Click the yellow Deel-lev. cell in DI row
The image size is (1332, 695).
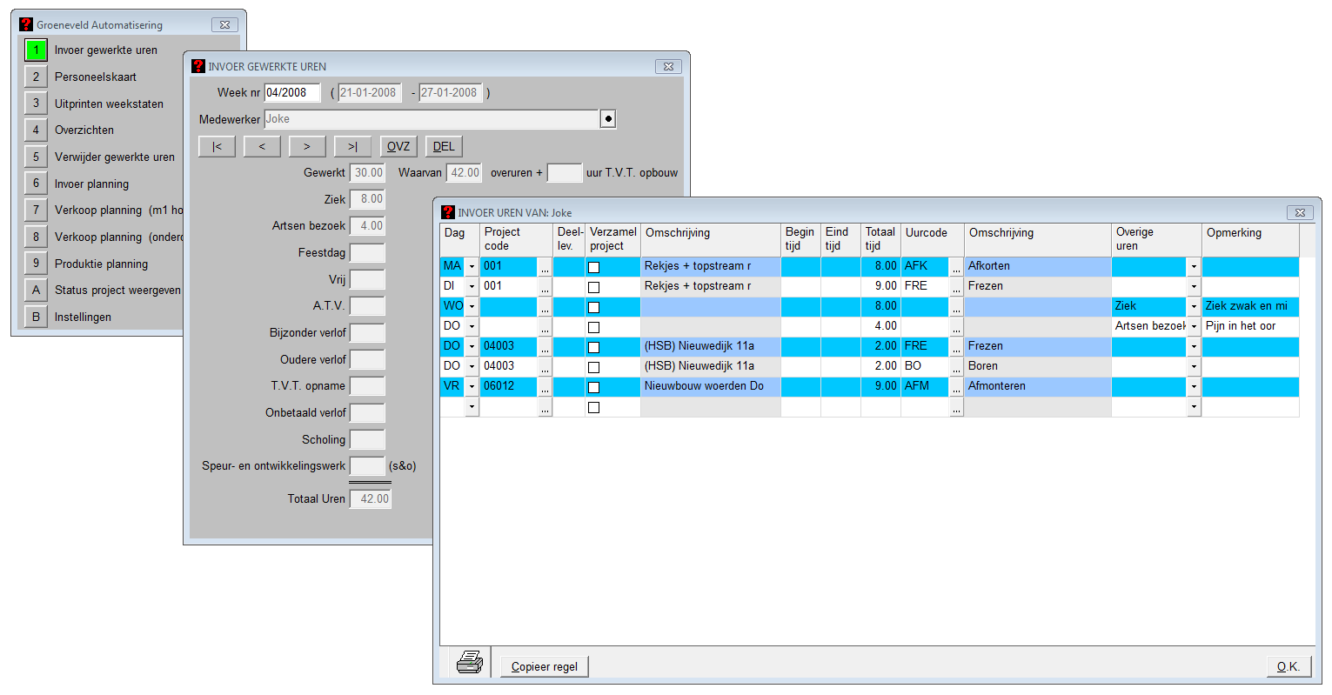tap(569, 286)
